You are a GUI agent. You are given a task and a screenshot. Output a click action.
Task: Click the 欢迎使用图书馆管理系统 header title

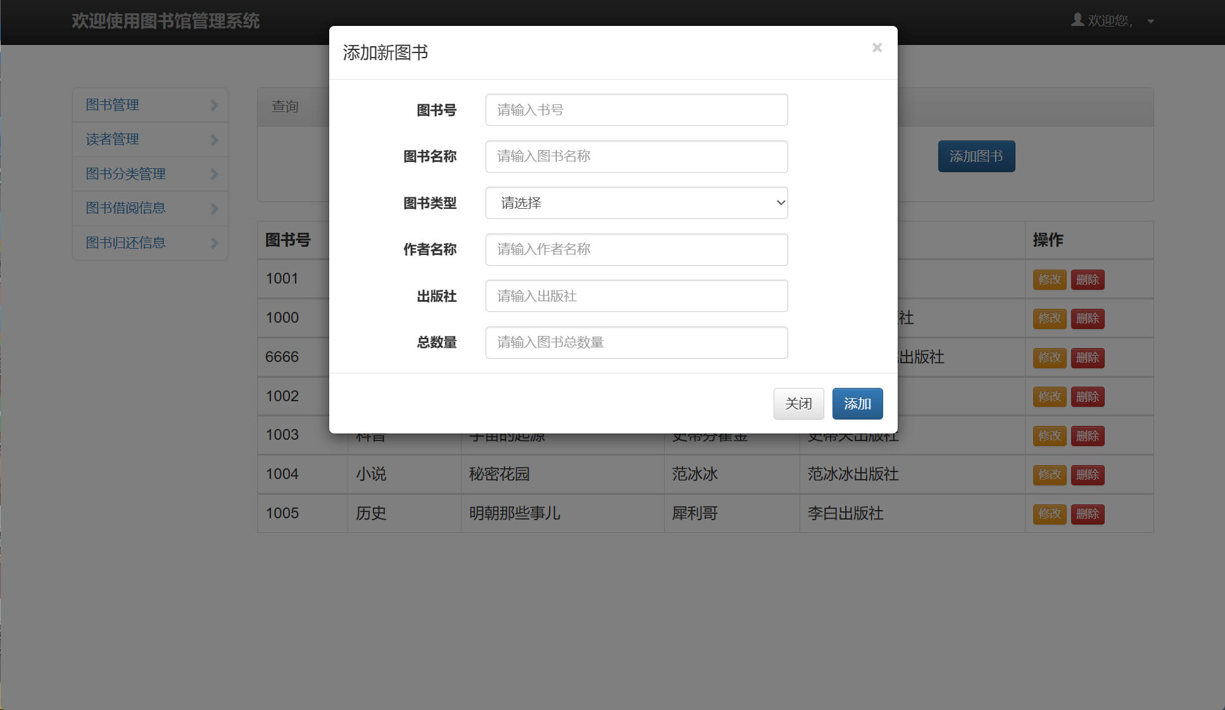165,21
